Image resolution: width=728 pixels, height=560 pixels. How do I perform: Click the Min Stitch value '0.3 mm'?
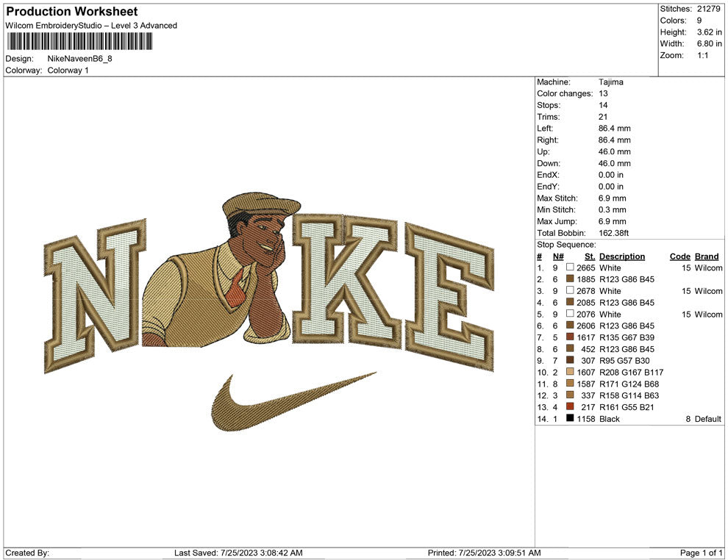click(613, 209)
